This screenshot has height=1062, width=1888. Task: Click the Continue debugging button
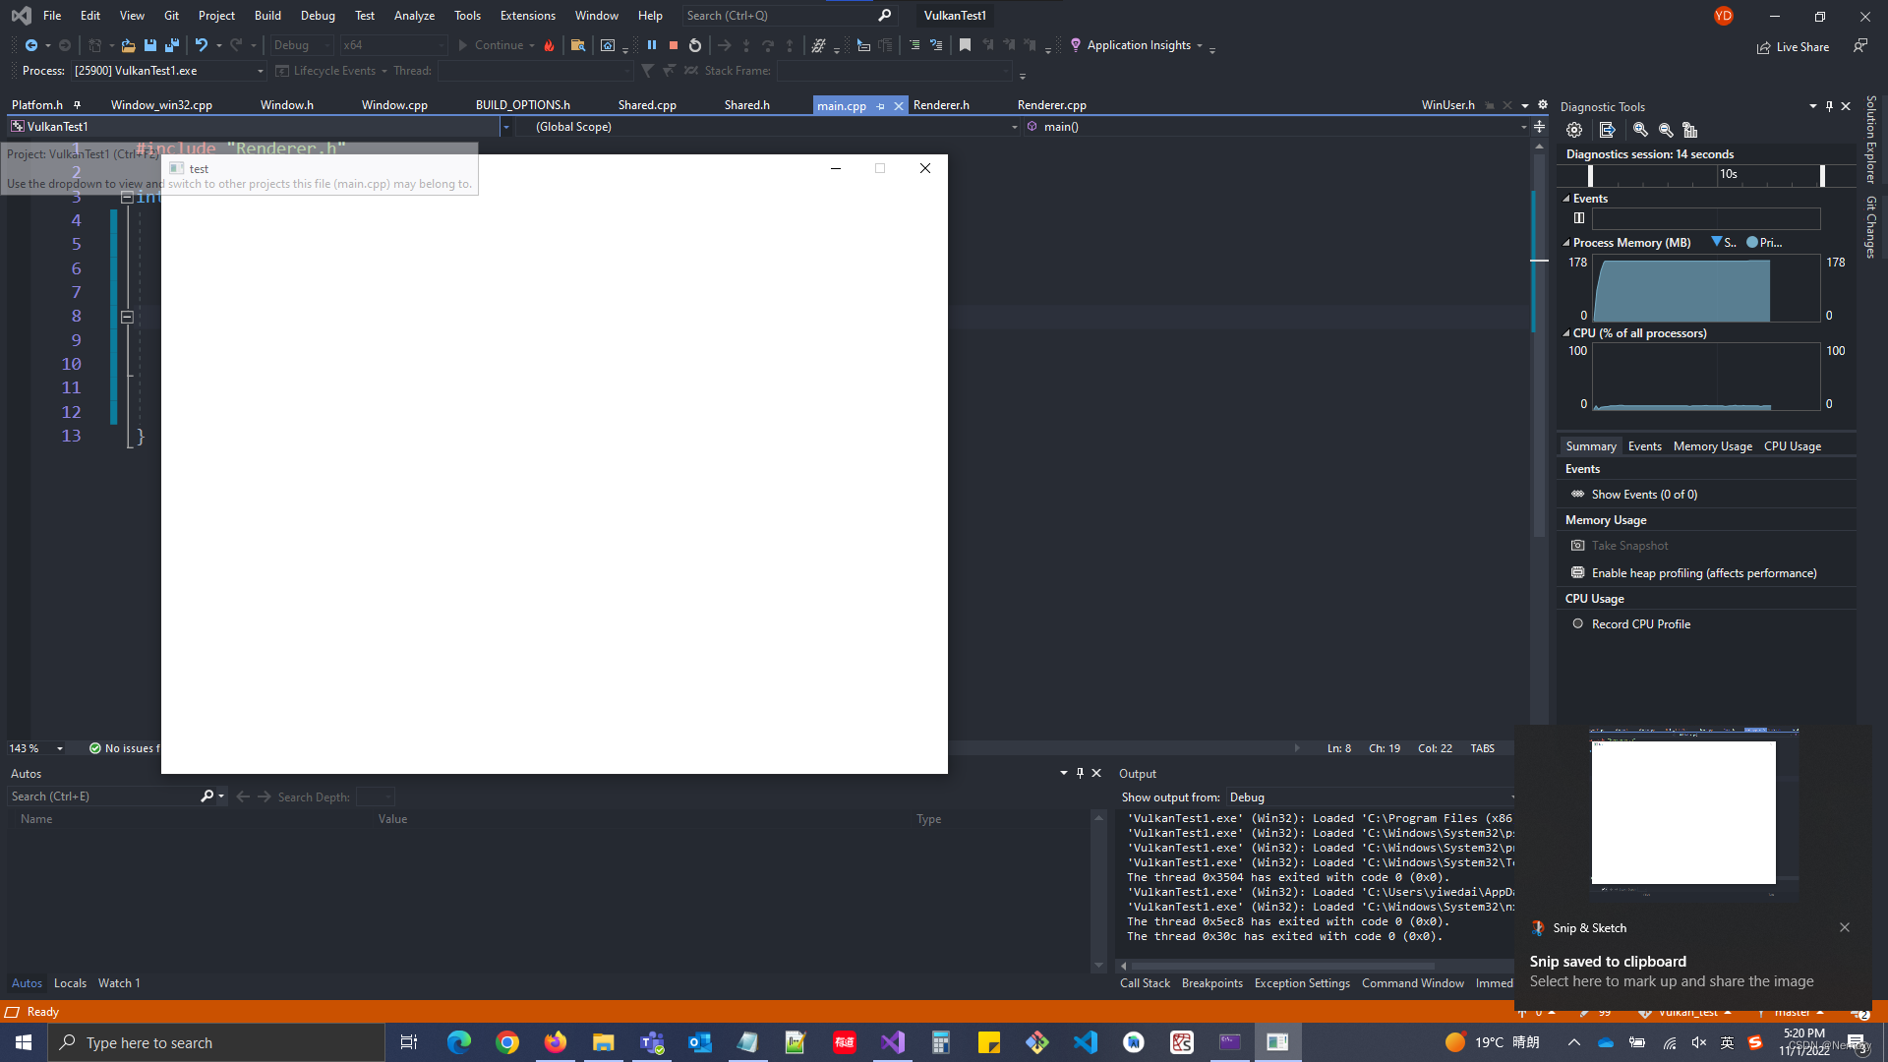(x=490, y=45)
